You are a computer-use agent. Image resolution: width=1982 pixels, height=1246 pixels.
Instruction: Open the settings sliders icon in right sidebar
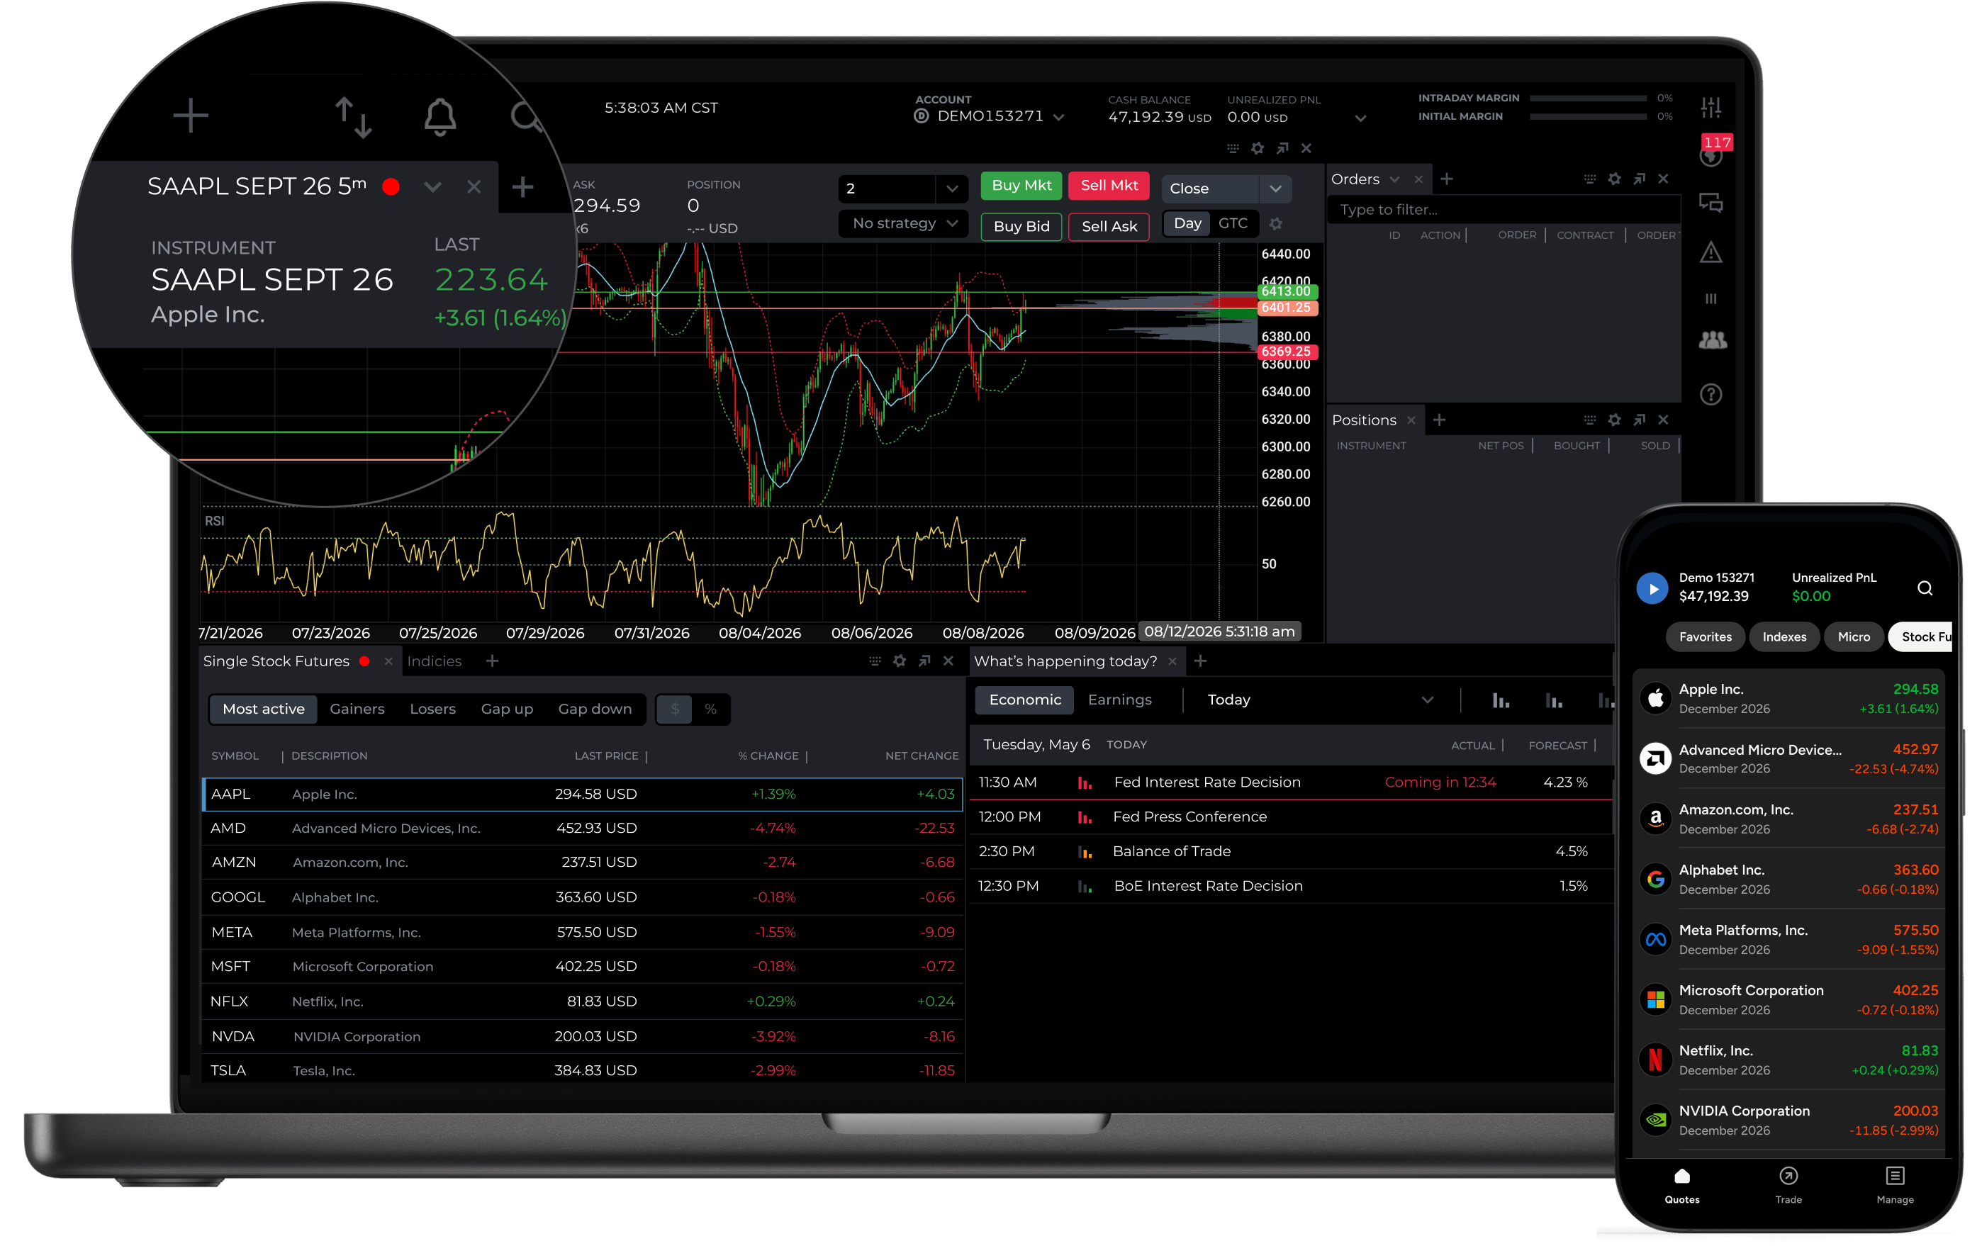(x=1711, y=108)
